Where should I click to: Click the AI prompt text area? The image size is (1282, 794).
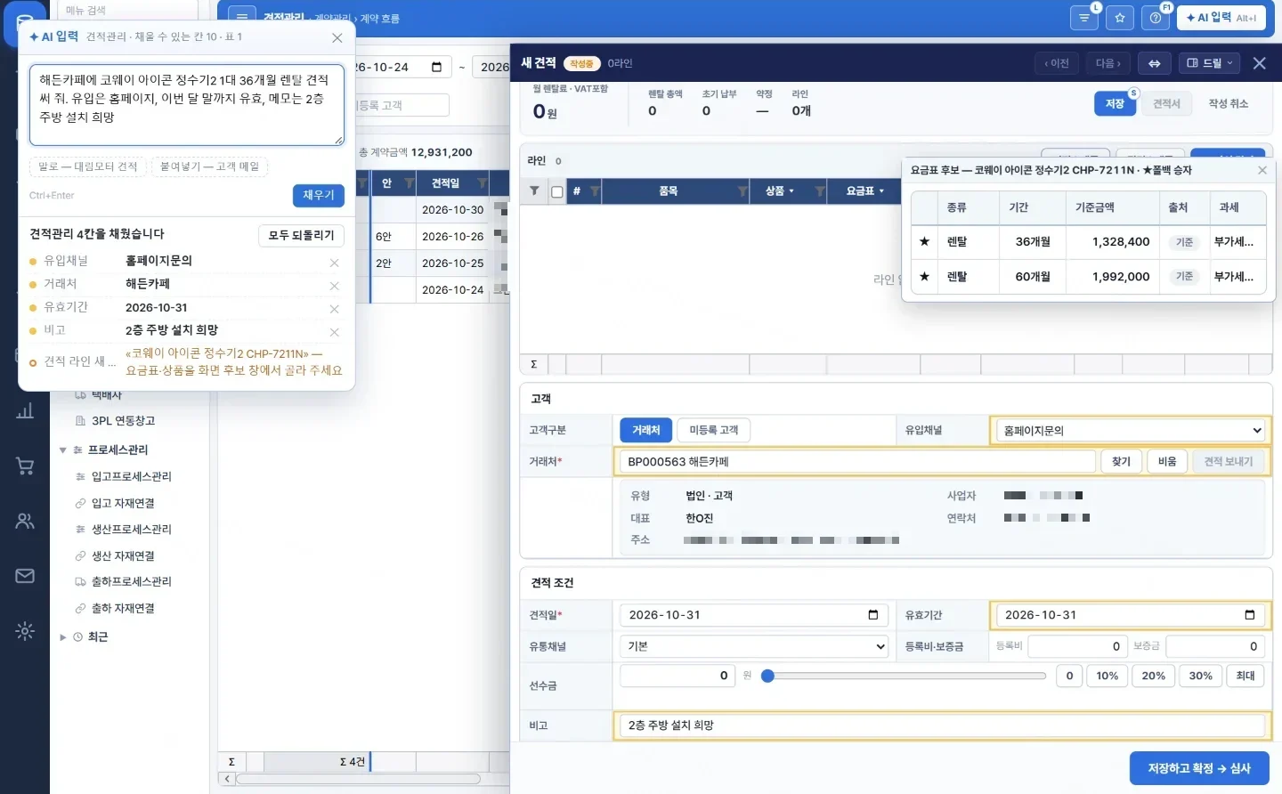187,105
